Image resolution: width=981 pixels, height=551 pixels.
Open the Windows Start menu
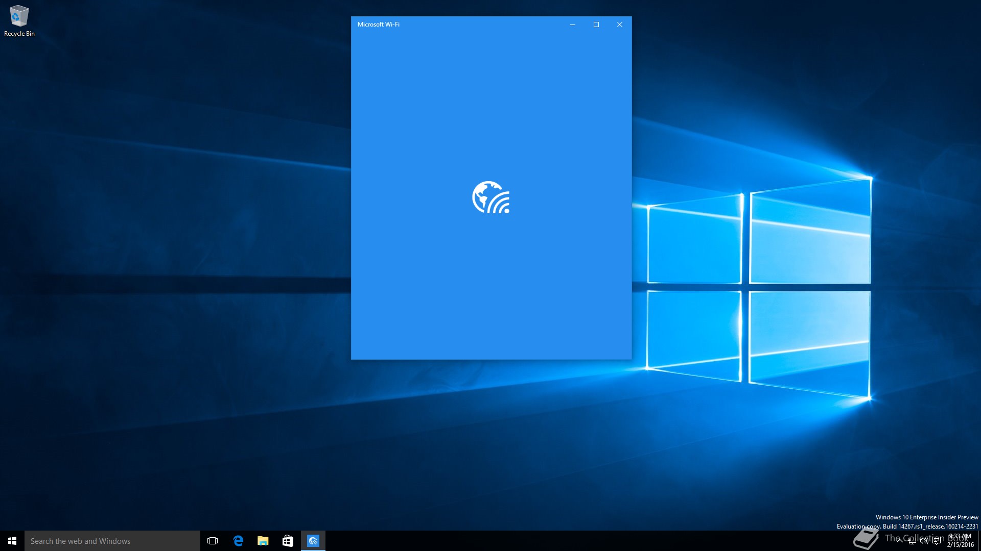click(12, 541)
